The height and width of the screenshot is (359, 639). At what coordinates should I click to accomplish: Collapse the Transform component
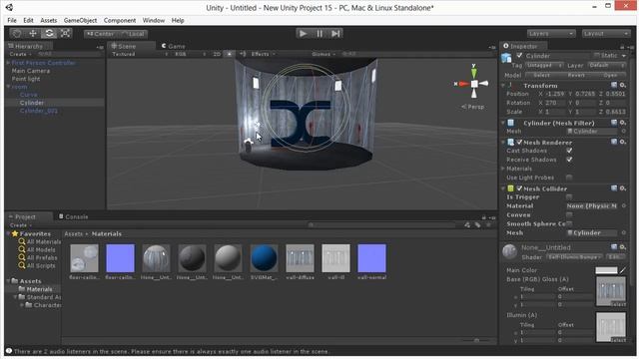(x=503, y=86)
